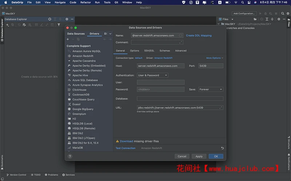Switch to the Options tab
This screenshot has height=181, width=291.
[x=134, y=51]
